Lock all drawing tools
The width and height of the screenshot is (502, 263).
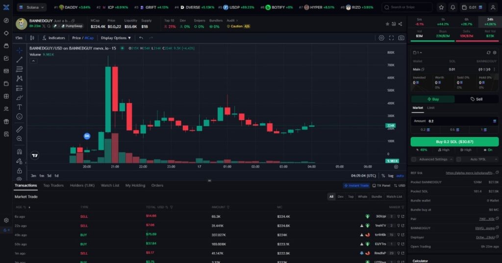(x=19, y=170)
